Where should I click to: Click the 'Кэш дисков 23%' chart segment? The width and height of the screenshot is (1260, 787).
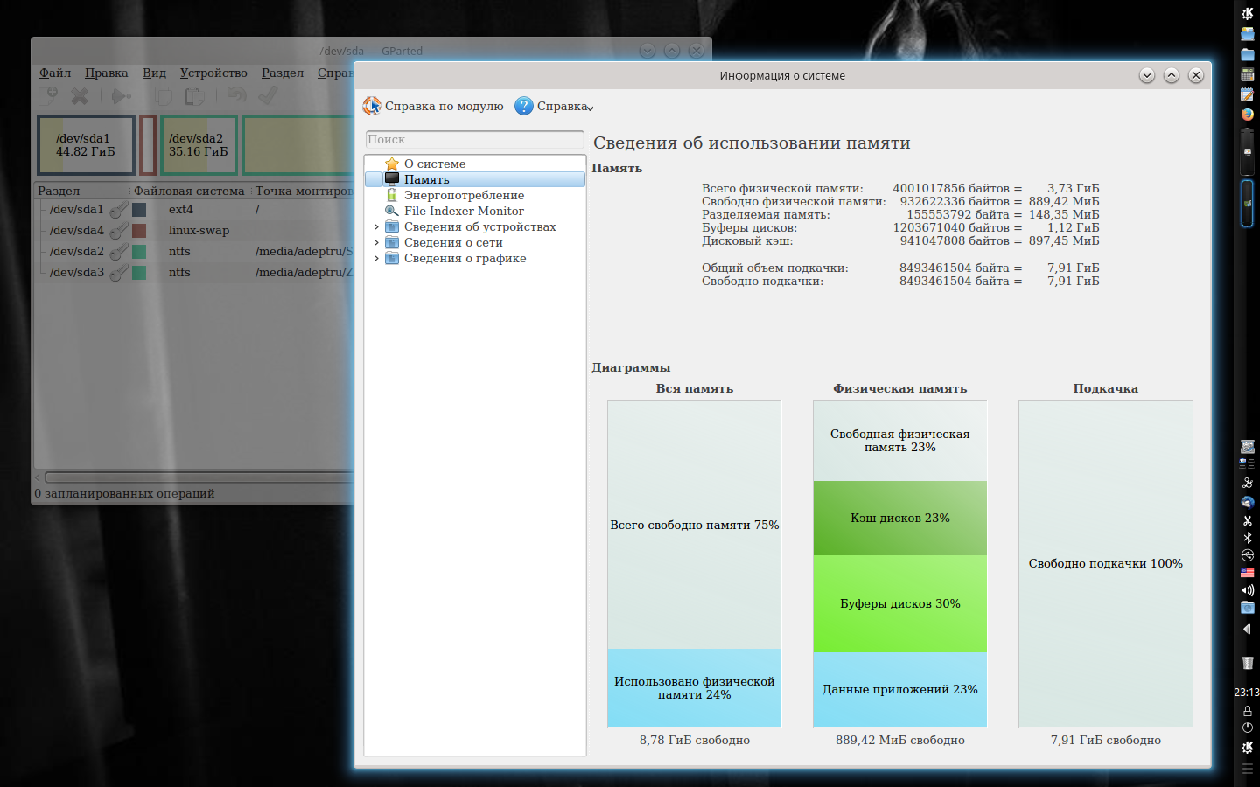[900, 519]
